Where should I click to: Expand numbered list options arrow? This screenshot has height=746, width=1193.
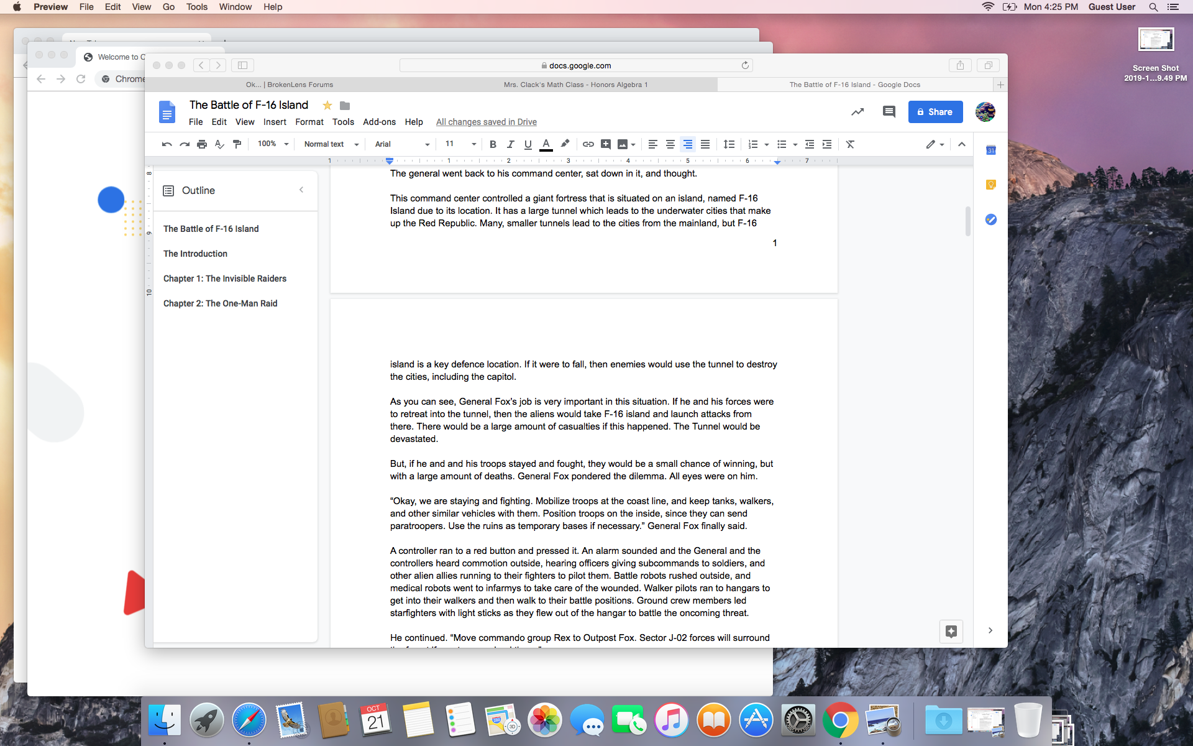[x=767, y=144]
